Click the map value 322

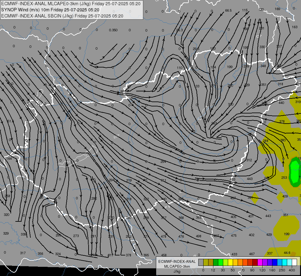click(146, 199)
